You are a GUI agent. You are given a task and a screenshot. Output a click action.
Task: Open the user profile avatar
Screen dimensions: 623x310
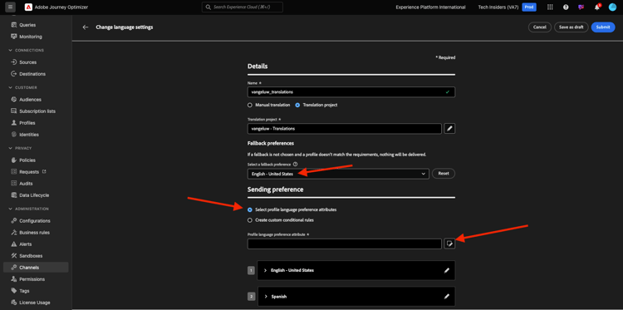point(612,7)
